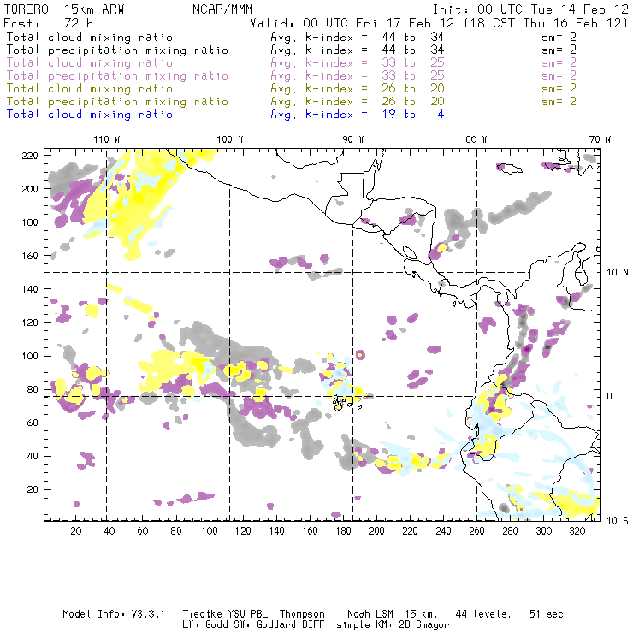Select "140" on the vertical axis
This screenshot has height=633, width=633.
30,289
